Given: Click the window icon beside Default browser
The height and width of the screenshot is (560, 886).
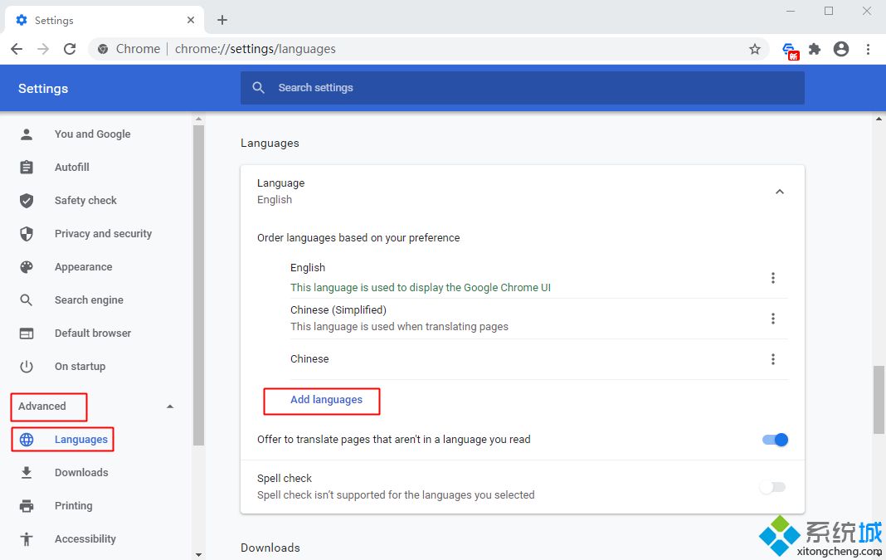Looking at the screenshot, I should [27, 334].
